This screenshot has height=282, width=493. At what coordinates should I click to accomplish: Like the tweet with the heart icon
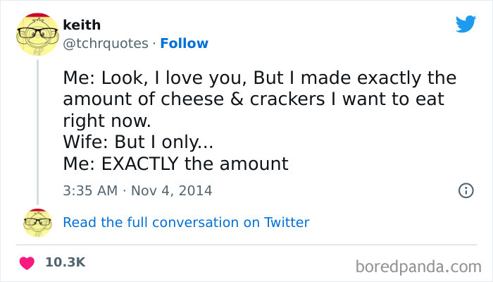(x=27, y=262)
